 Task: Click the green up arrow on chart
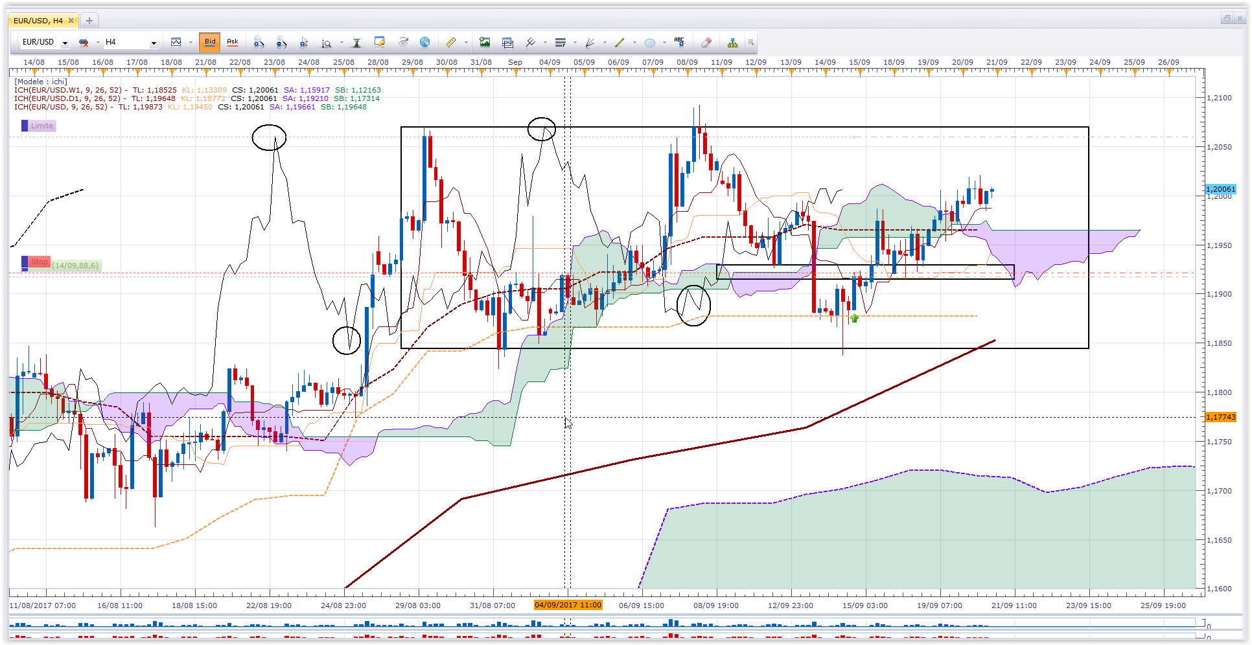[x=855, y=318]
